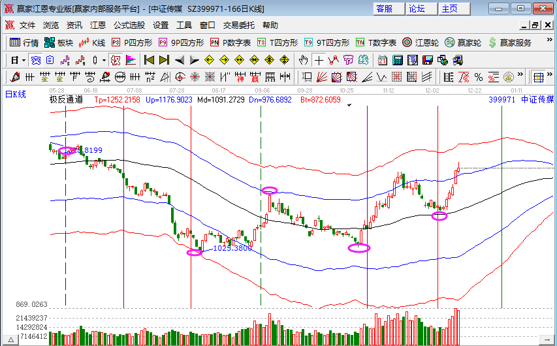
Task: Click the Tp=1252.2158 value
Action: [118, 100]
